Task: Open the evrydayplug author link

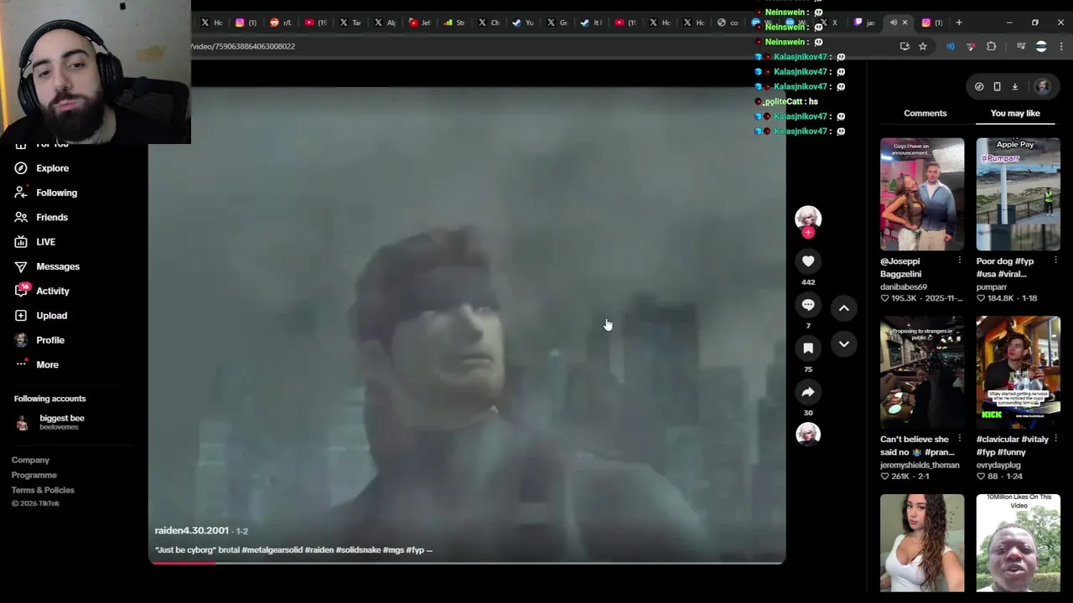Action: coord(998,465)
